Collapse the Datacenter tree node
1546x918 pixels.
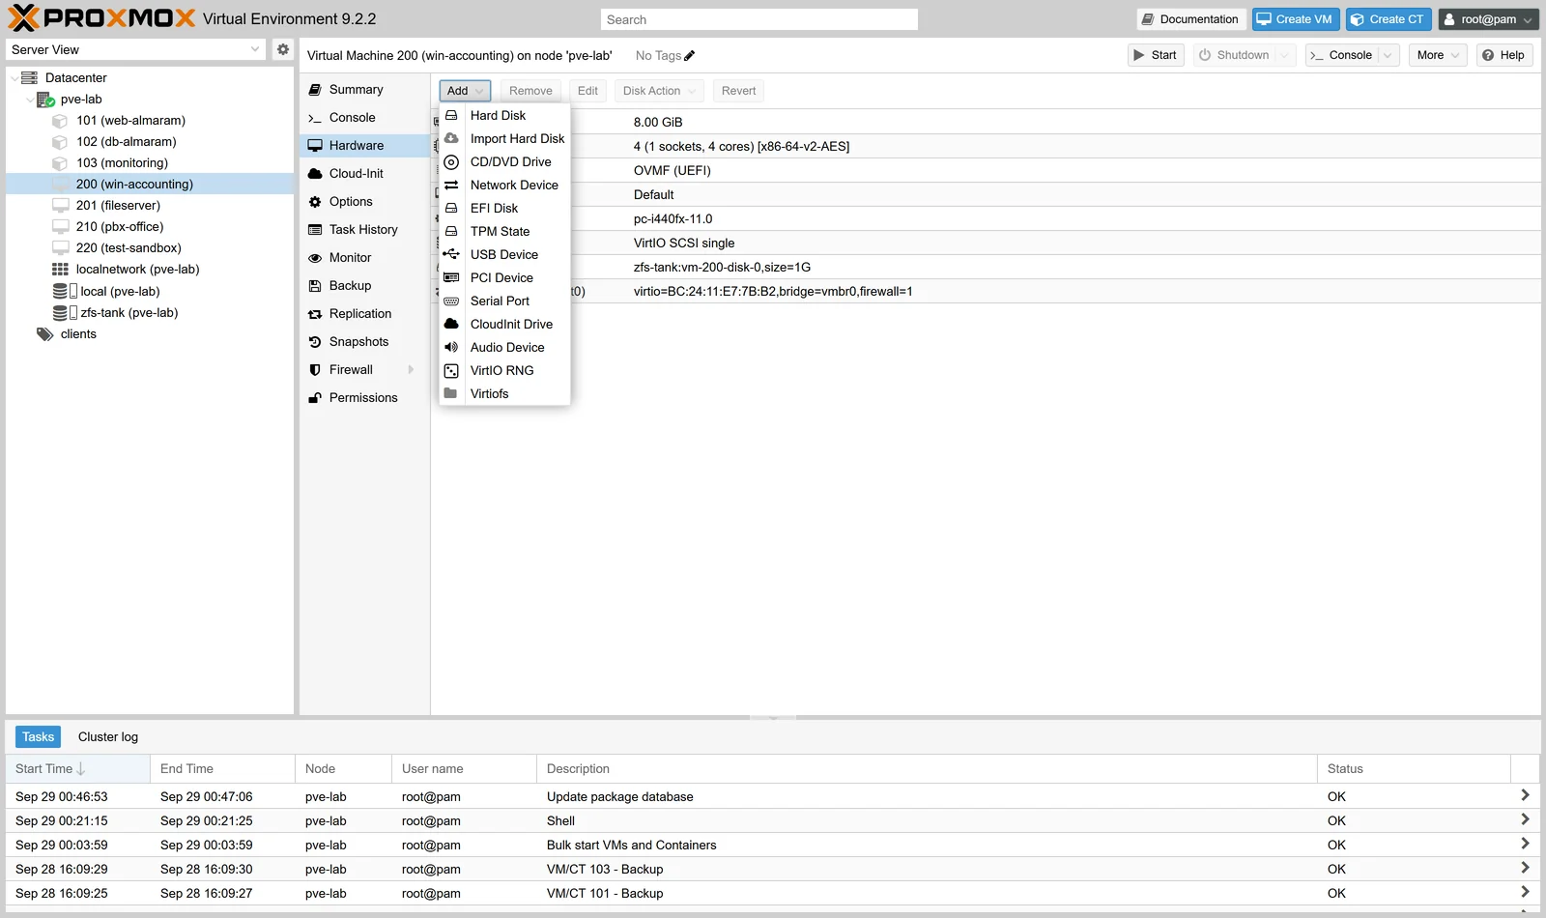coord(14,78)
